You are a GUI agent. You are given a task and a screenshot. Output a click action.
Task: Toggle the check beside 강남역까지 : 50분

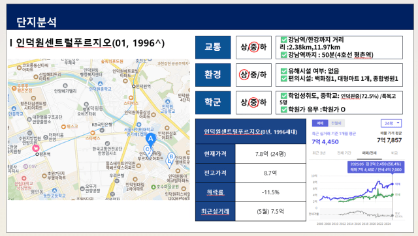(x=284, y=55)
